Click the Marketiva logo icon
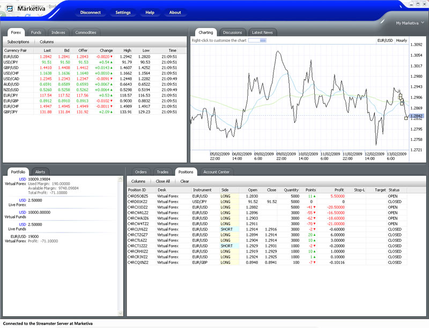 (10, 9)
